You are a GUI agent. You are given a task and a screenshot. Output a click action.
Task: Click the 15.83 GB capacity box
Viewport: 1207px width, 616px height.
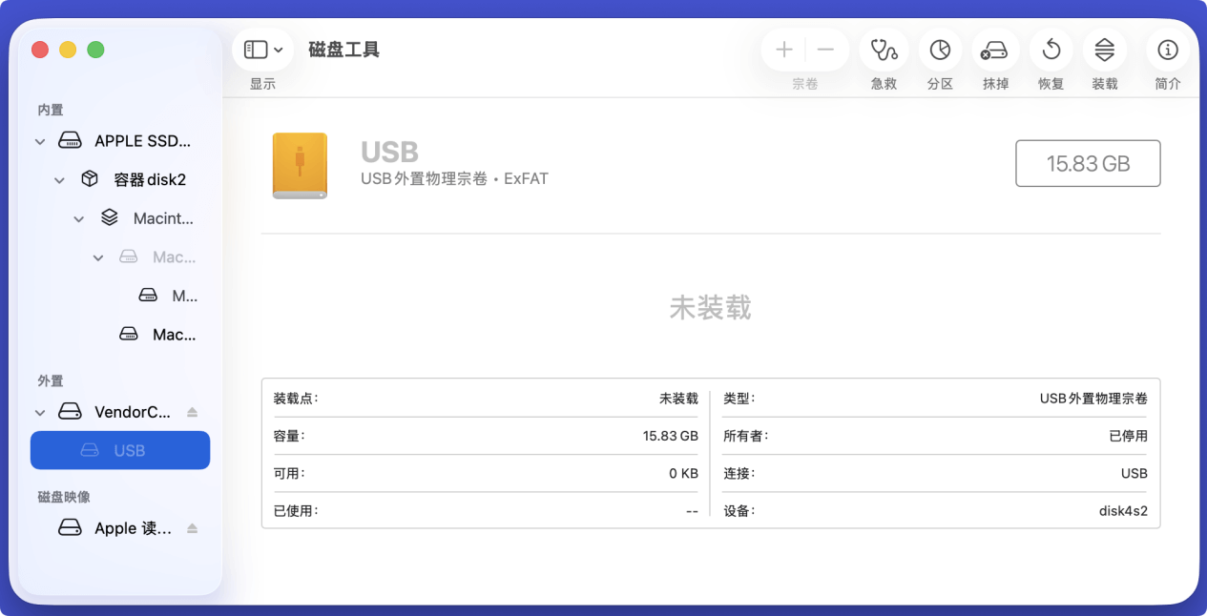click(x=1087, y=163)
